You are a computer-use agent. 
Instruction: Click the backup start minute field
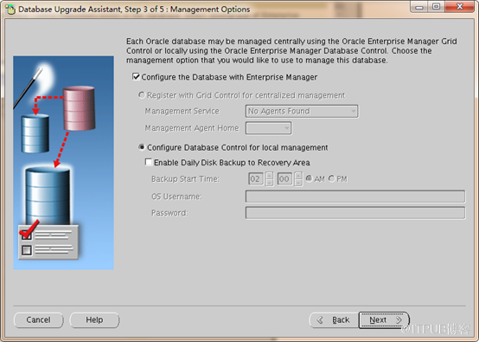[284, 179]
